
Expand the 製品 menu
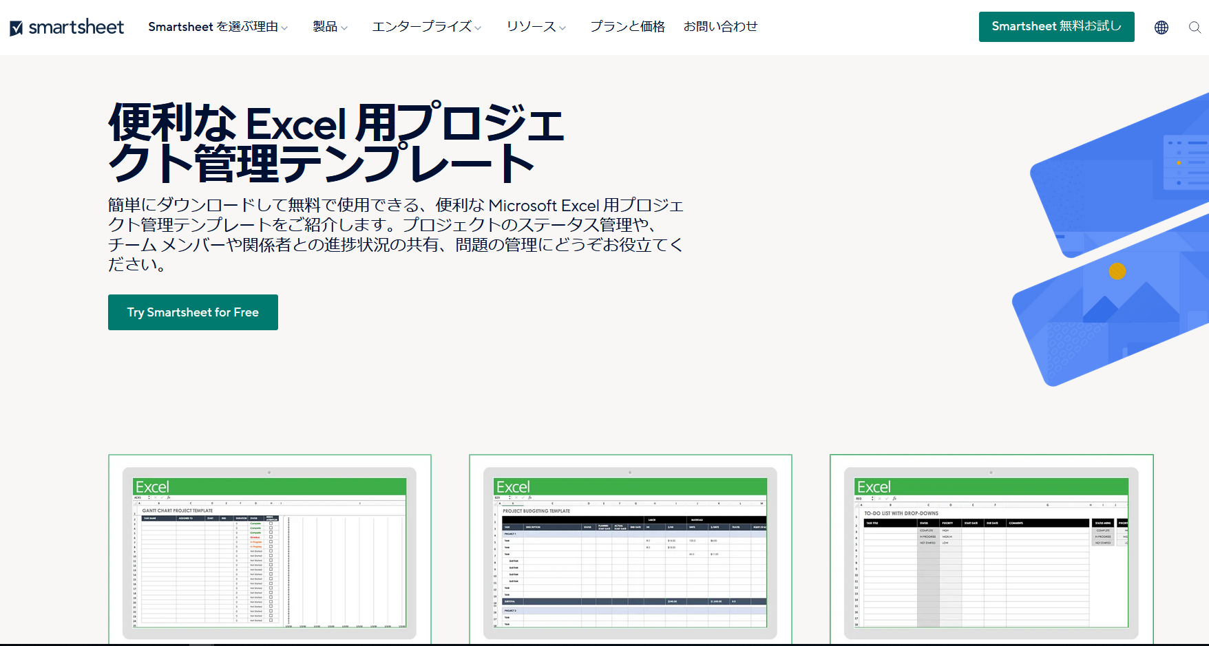click(330, 27)
